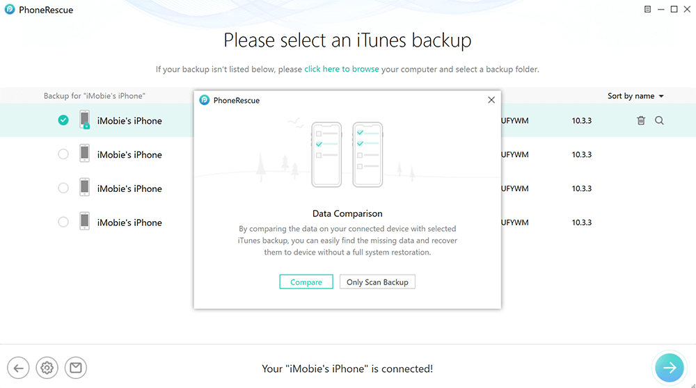Click the iPhone device icon in first row

click(x=85, y=120)
